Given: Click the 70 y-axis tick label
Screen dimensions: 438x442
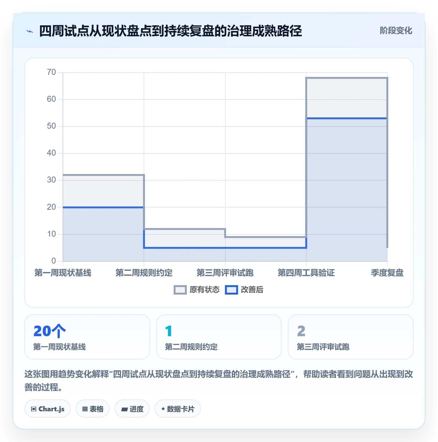Looking at the screenshot, I should point(51,72).
